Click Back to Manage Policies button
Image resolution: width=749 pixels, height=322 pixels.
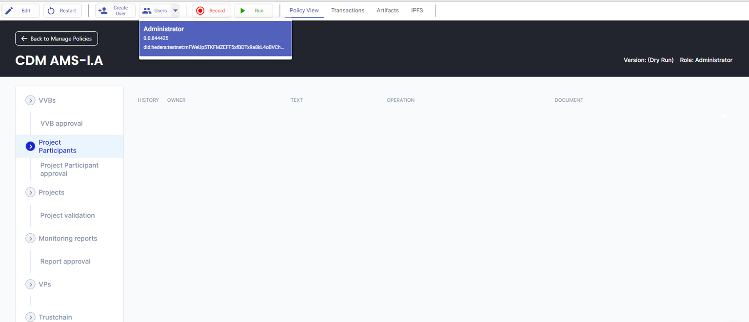pyautogui.click(x=57, y=38)
